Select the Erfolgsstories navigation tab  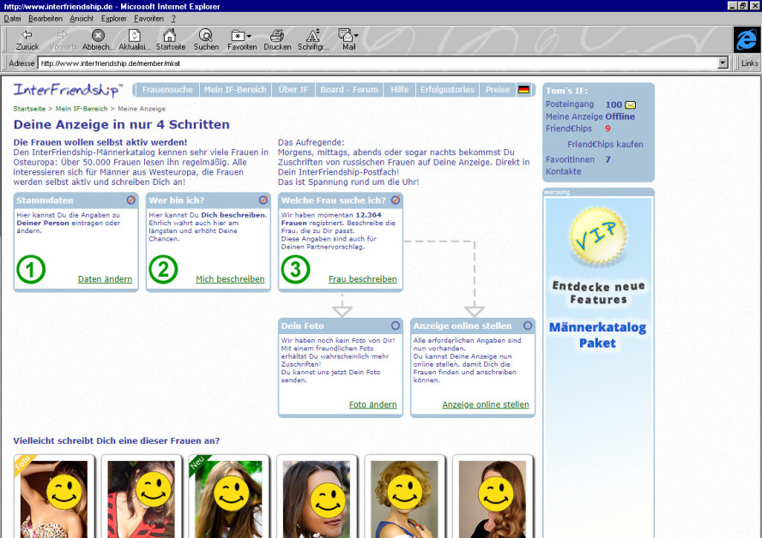[447, 90]
